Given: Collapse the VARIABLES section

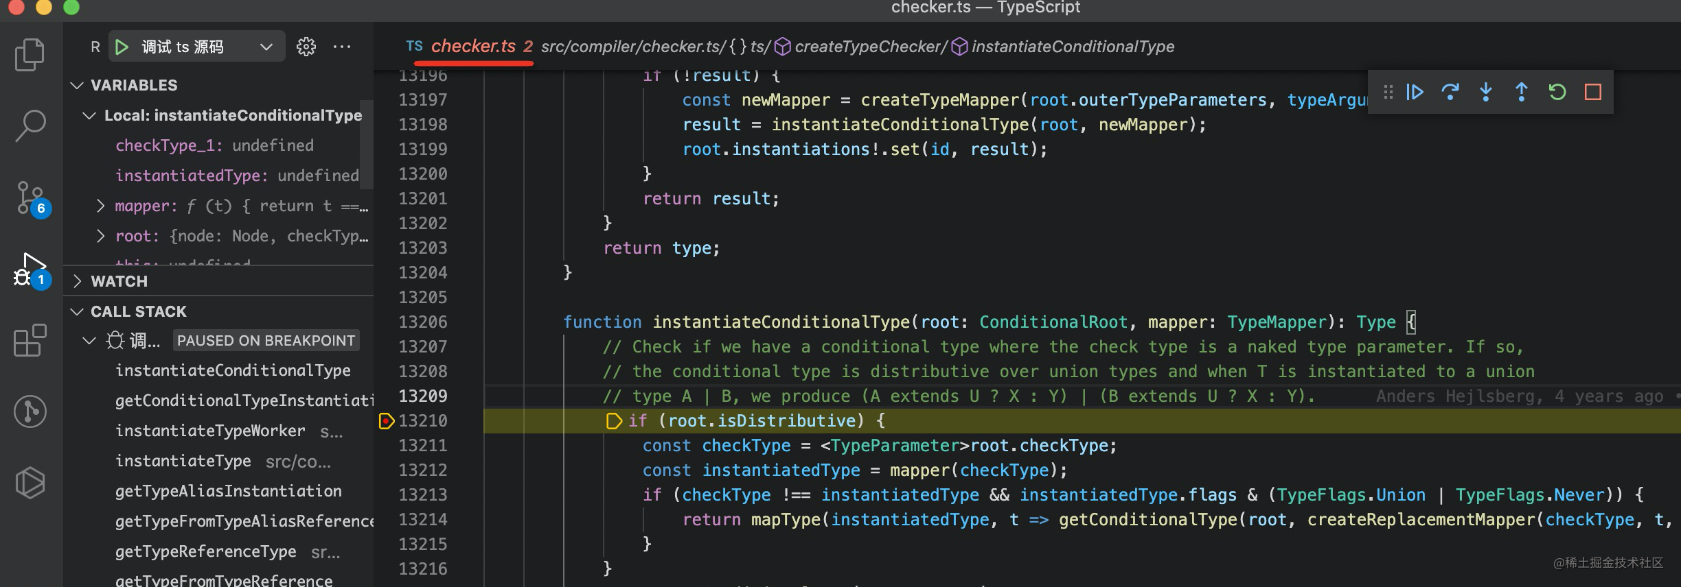Looking at the screenshot, I should (x=77, y=85).
